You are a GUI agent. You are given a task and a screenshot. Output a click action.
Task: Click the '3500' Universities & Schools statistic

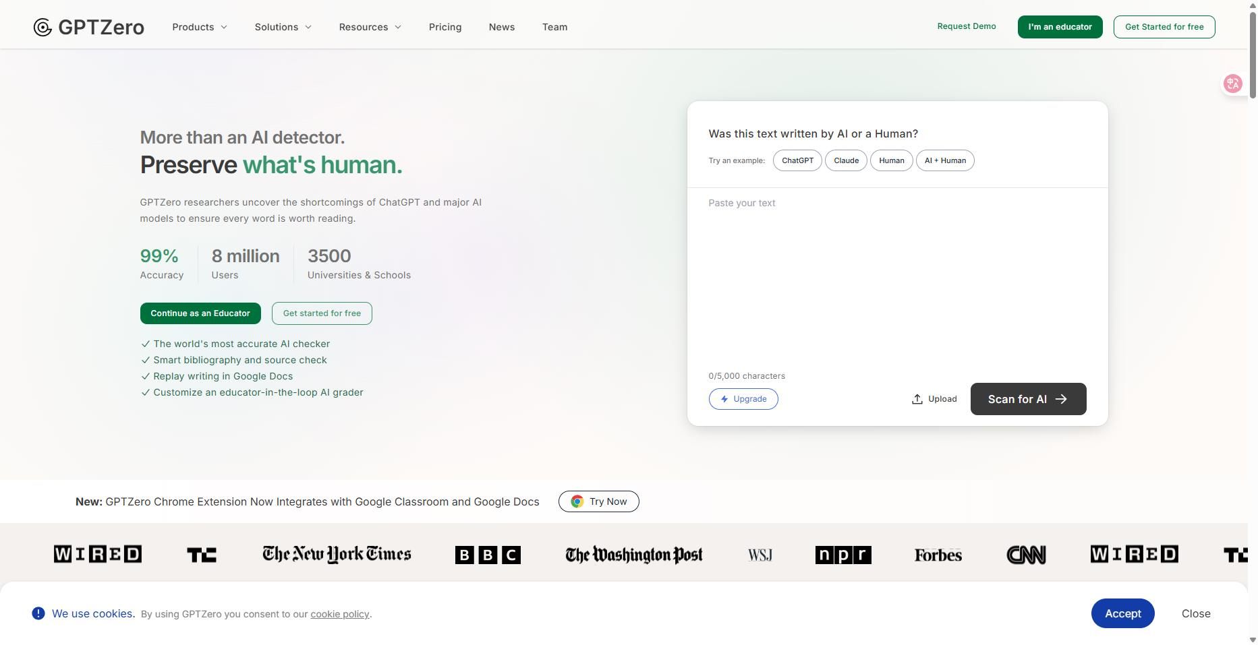(x=329, y=256)
